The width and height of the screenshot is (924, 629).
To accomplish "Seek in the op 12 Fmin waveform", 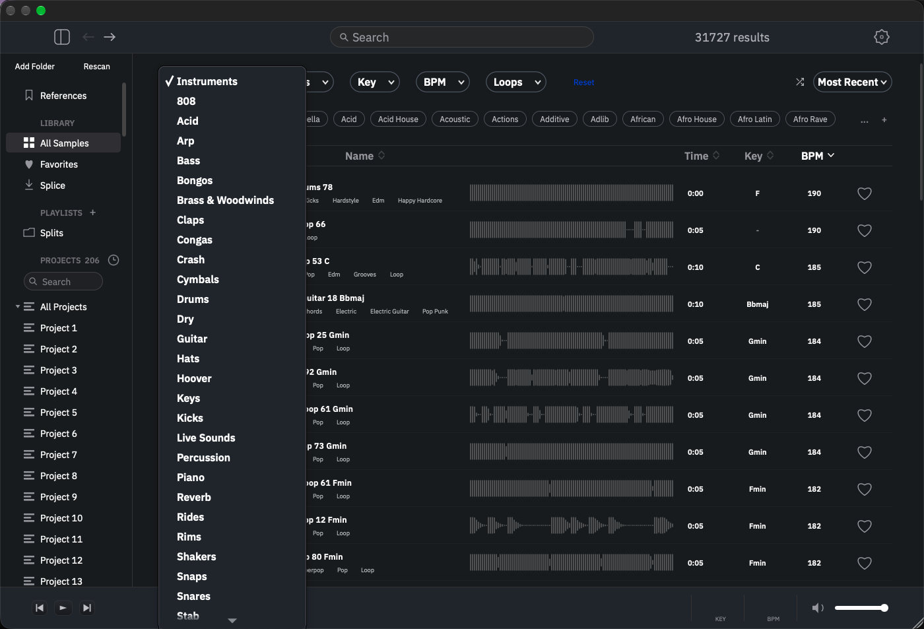I will (572, 525).
